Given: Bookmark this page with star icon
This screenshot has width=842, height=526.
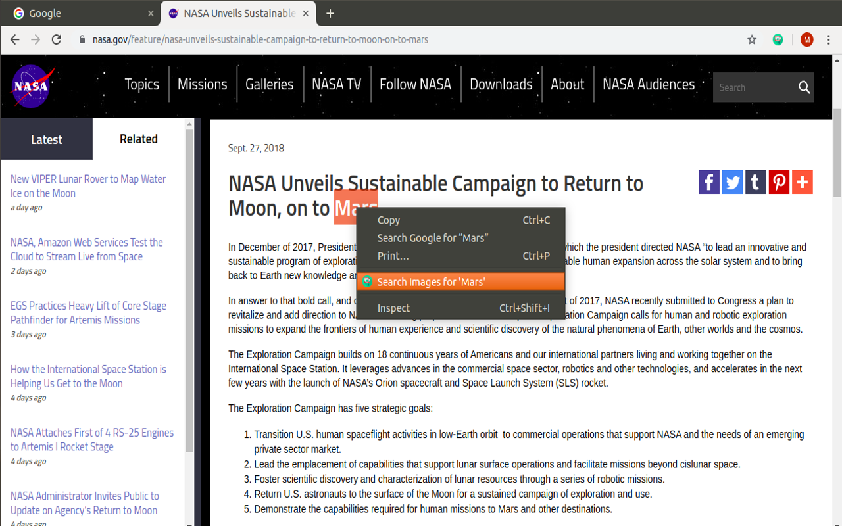Looking at the screenshot, I should coord(752,39).
